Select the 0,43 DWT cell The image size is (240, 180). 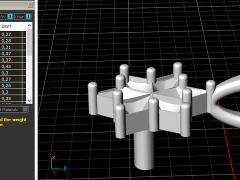(x=11, y=66)
